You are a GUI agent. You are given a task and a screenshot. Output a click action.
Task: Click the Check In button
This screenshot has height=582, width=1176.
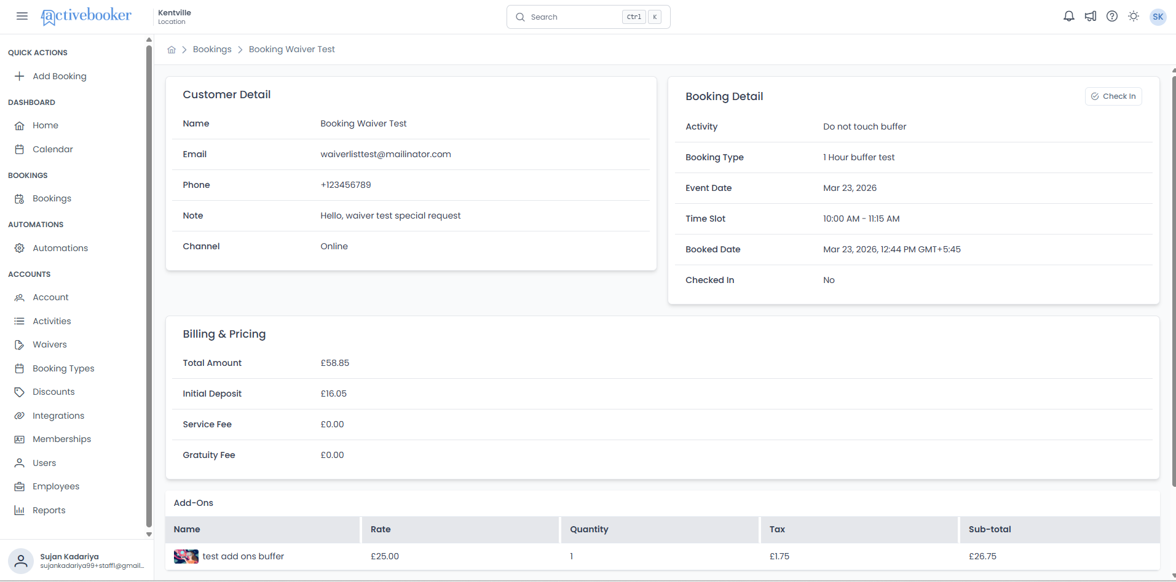pyautogui.click(x=1113, y=96)
